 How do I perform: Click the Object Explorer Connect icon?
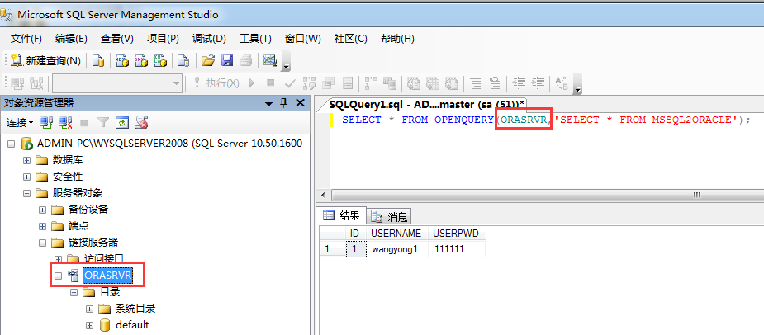point(46,122)
